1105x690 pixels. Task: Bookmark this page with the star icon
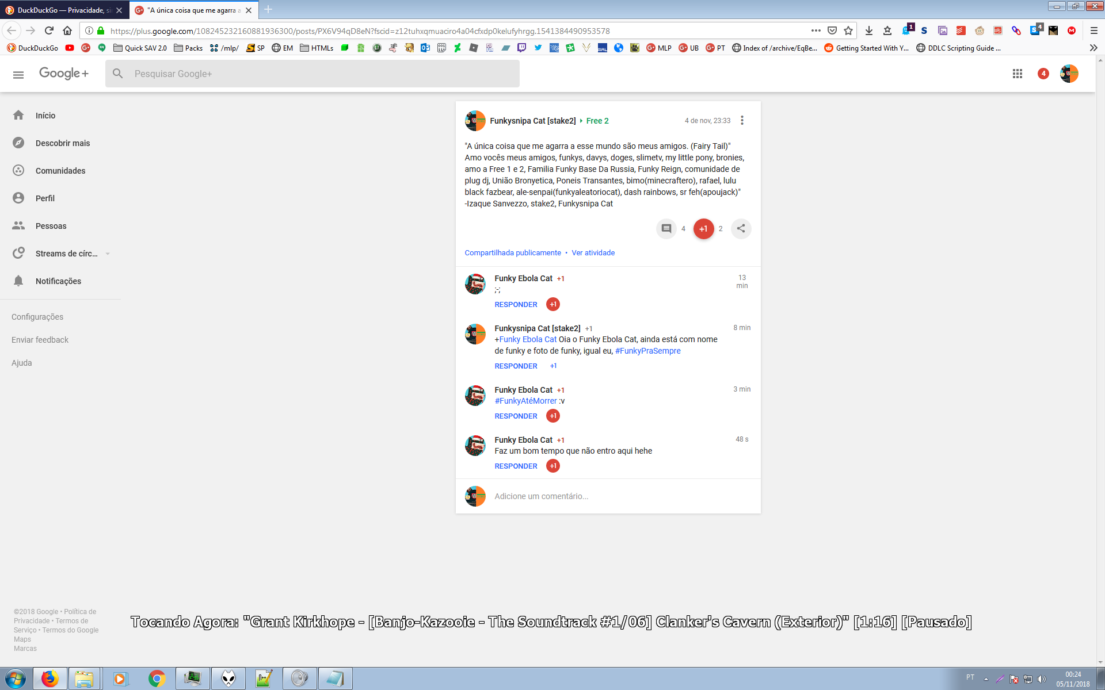pyautogui.click(x=848, y=30)
